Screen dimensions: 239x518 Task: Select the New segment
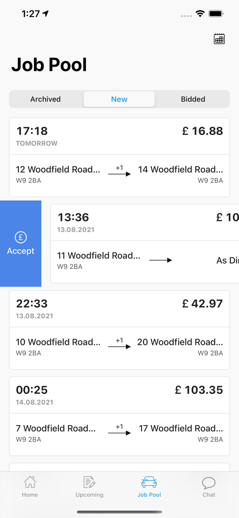119,99
